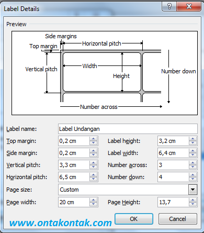This screenshot has height=233, width=204.
Task: Click into Page width value field
Action: pos(74,202)
